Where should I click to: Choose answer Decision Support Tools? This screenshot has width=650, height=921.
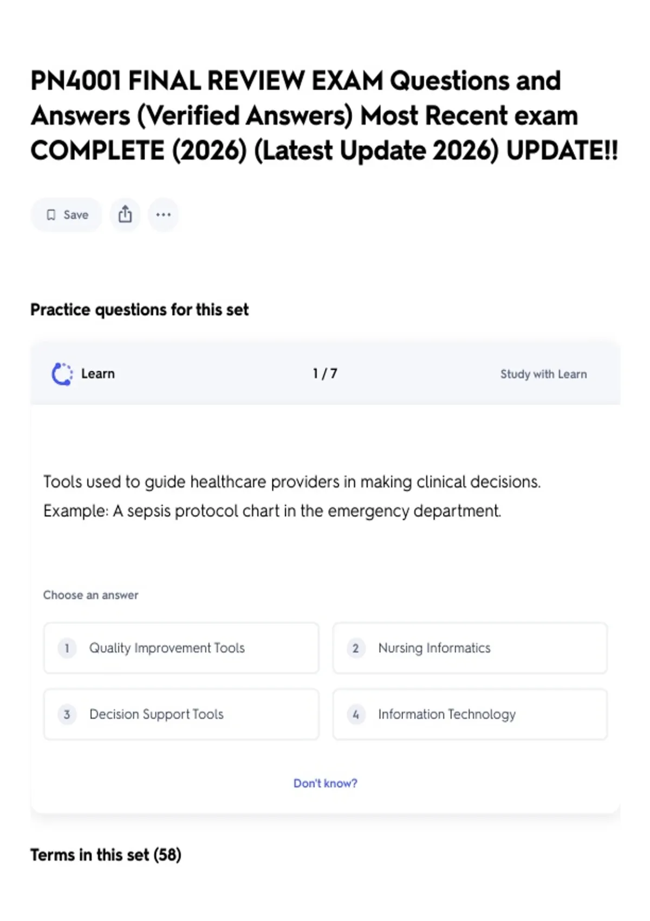click(x=181, y=714)
